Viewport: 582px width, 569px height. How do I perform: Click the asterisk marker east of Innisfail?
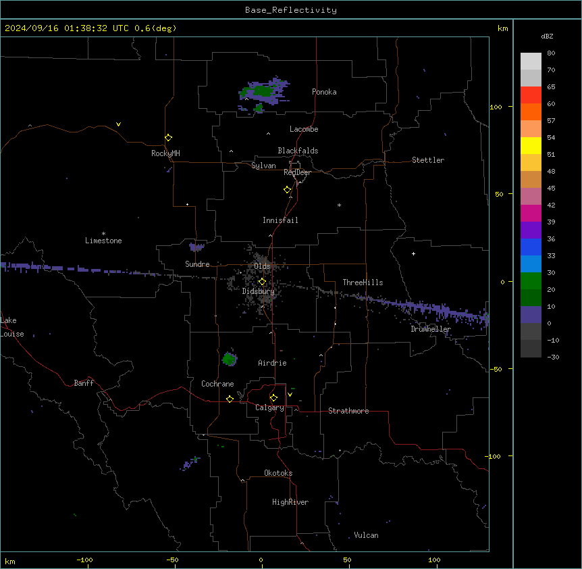click(339, 205)
